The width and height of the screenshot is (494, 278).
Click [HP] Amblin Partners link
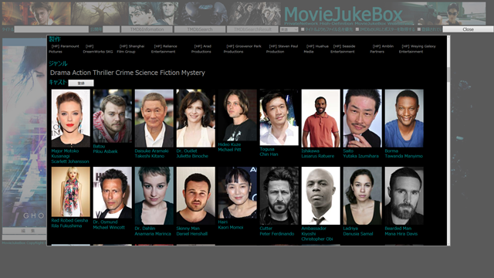point(382,49)
